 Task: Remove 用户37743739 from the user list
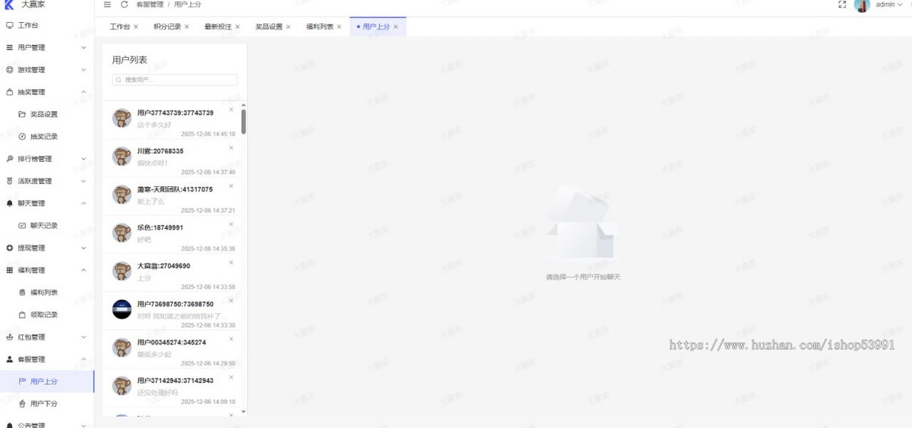231,109
